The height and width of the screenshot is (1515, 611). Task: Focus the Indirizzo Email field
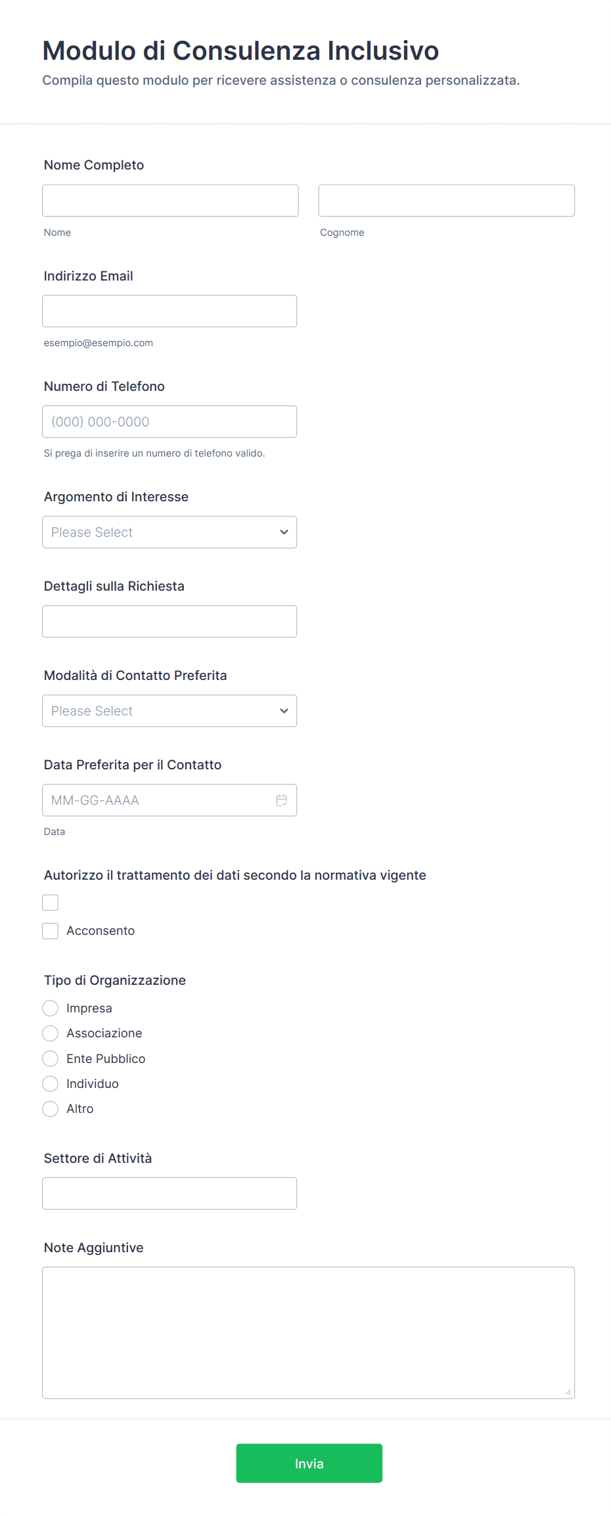click(170, 311)
